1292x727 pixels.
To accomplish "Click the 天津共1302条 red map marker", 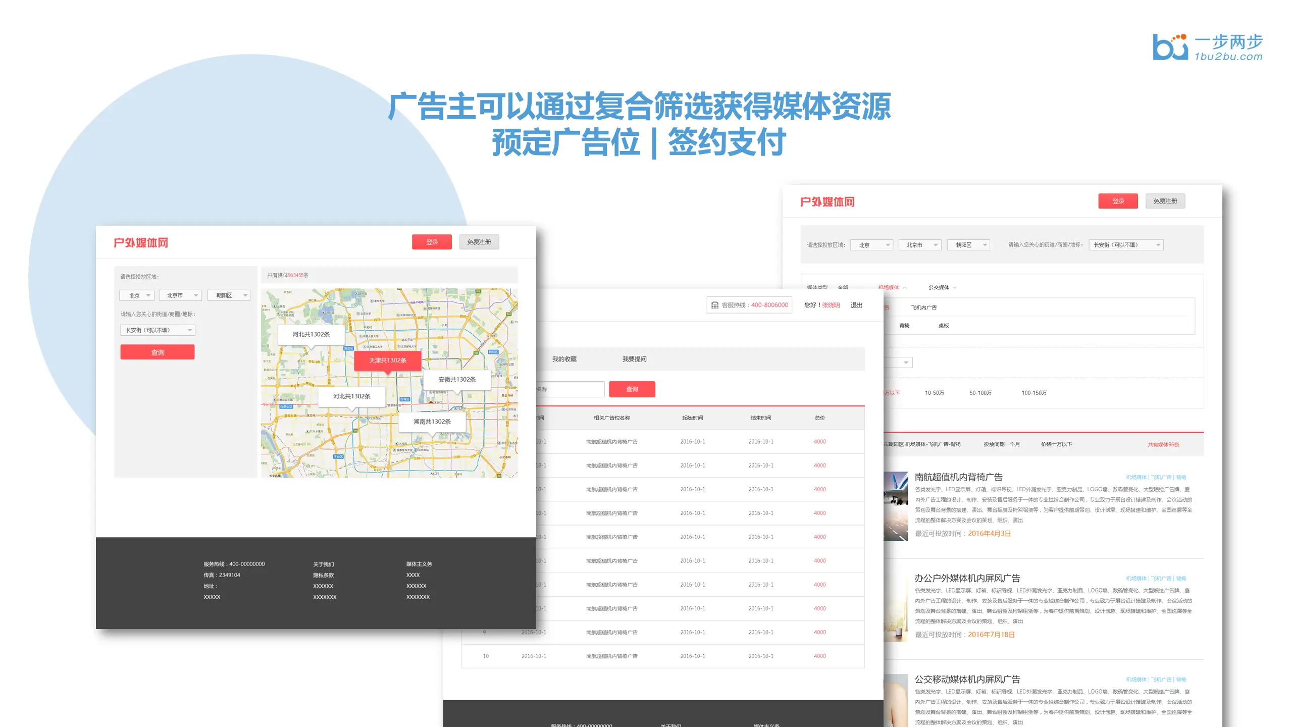I will 387,360.
